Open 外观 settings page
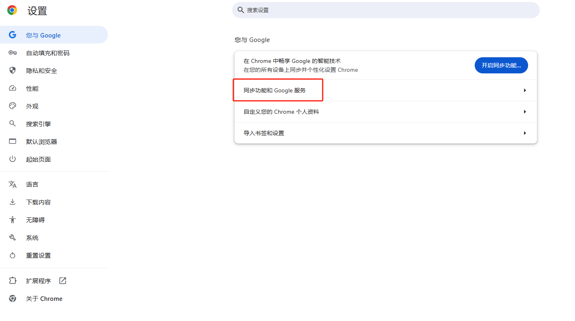 click(54, 106)
